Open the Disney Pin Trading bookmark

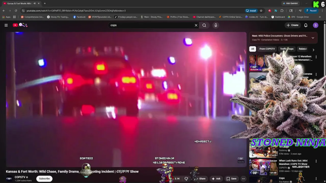58,17
